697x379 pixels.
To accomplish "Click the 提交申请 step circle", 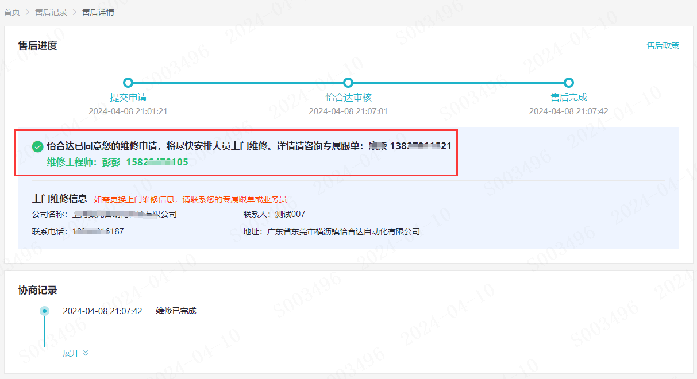I will point(128,83).
